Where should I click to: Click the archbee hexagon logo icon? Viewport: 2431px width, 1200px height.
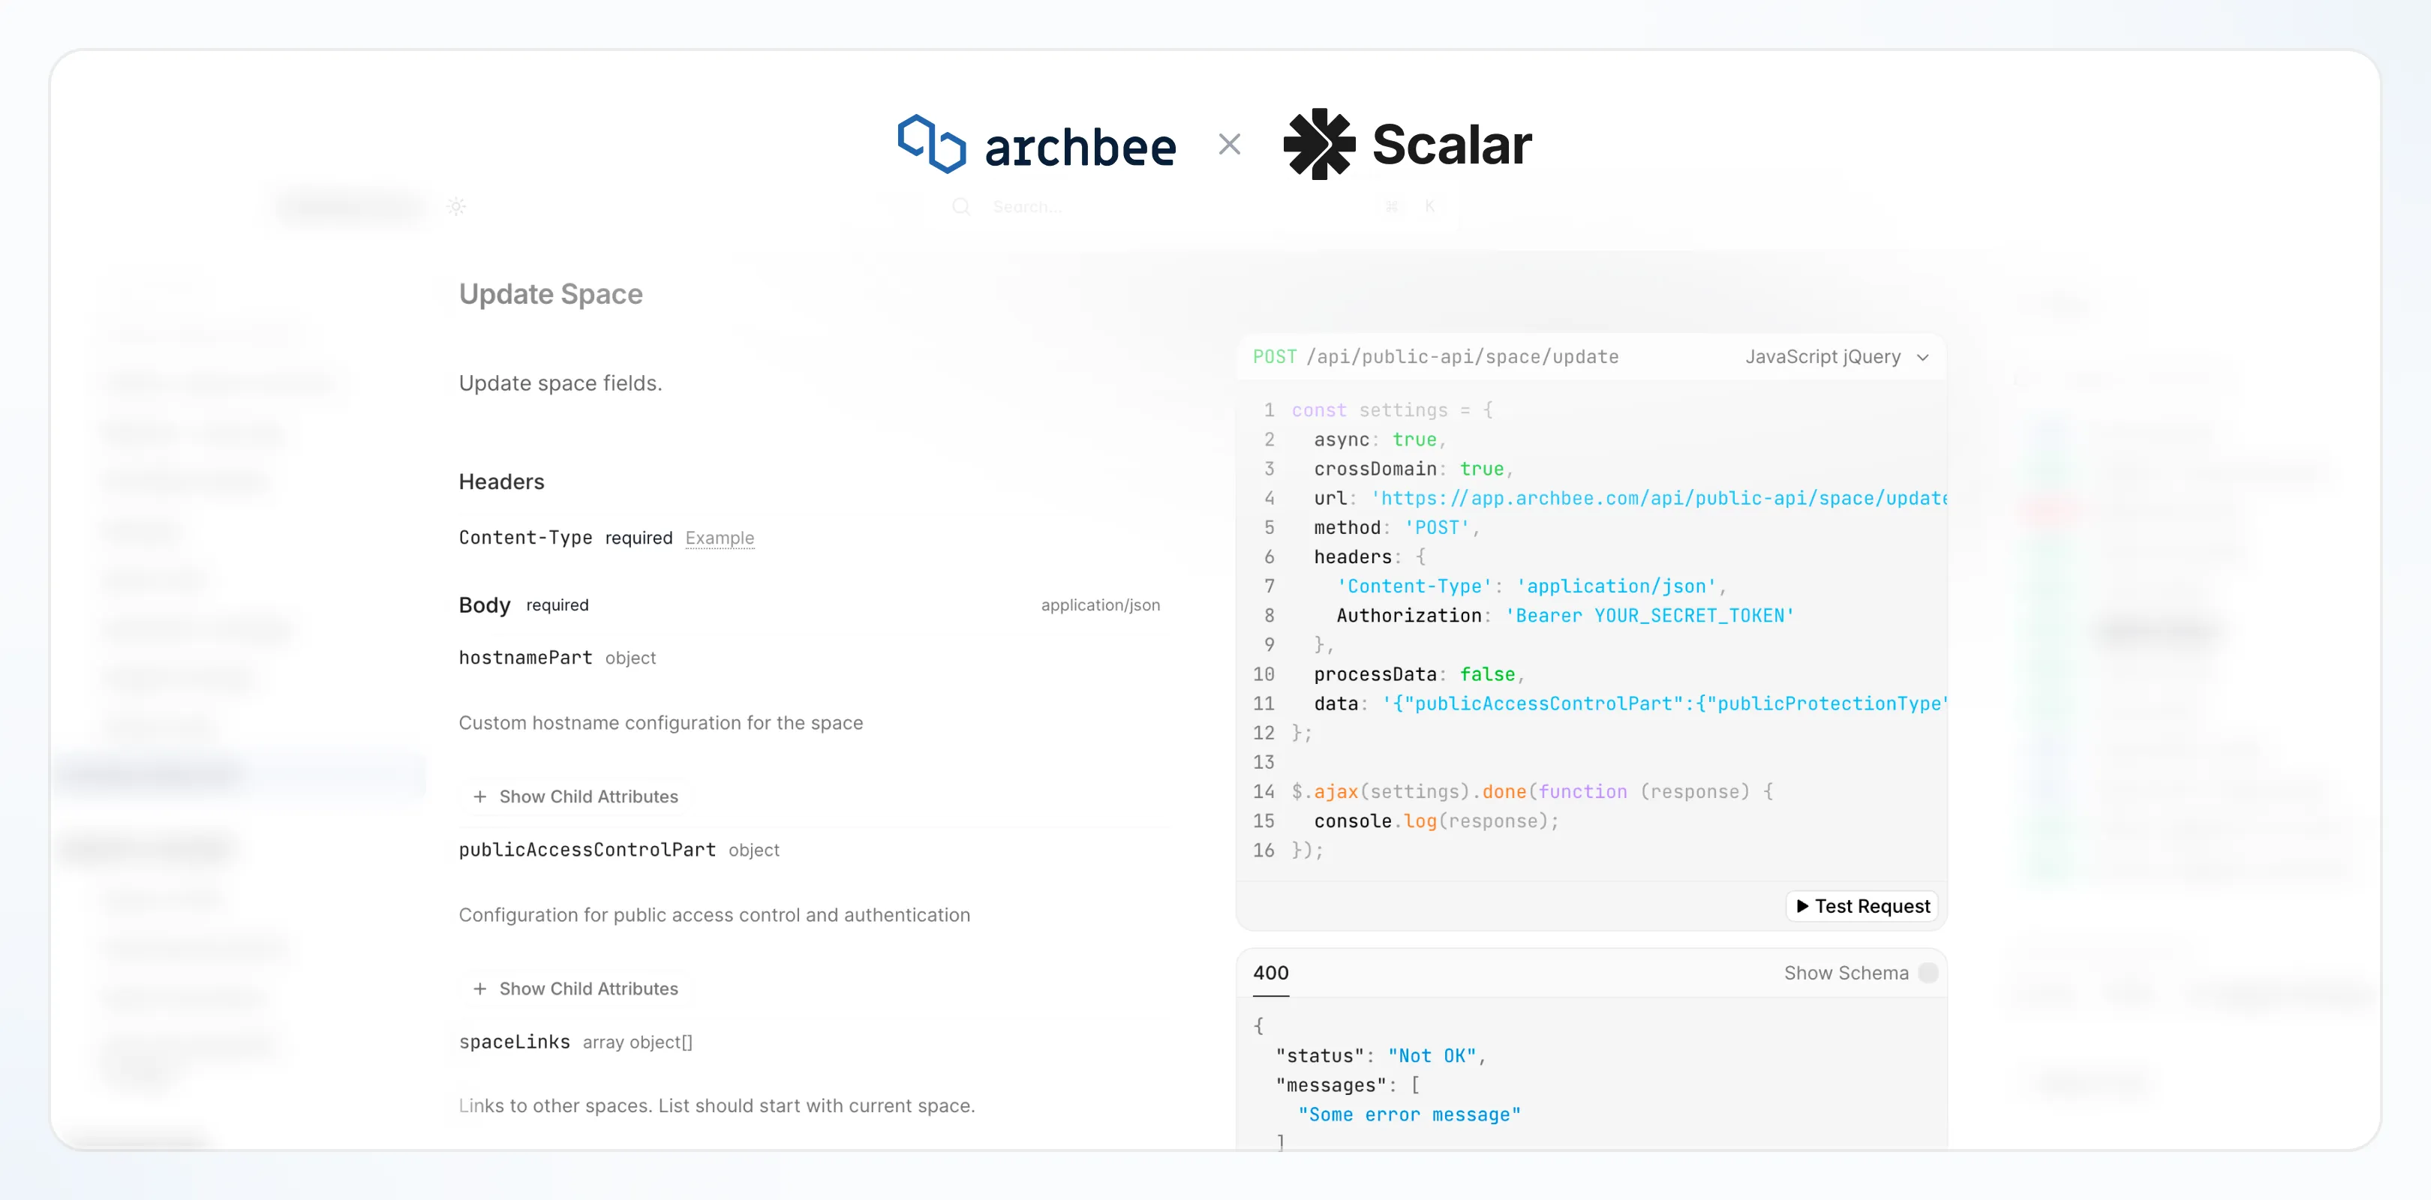point(931,144)
